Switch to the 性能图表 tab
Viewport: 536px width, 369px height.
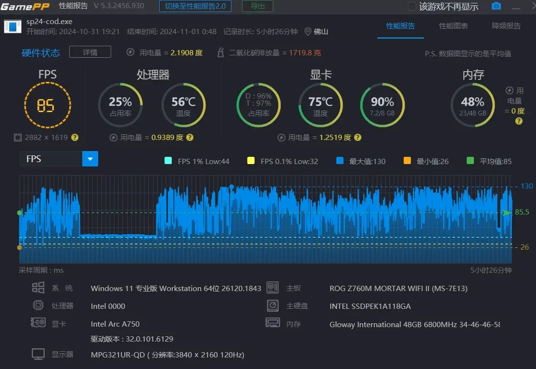pyautogui.click(x=453, y=26)
